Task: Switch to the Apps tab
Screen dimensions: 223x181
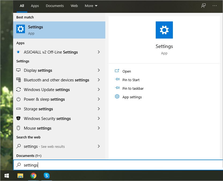Action: click(35, 6)
